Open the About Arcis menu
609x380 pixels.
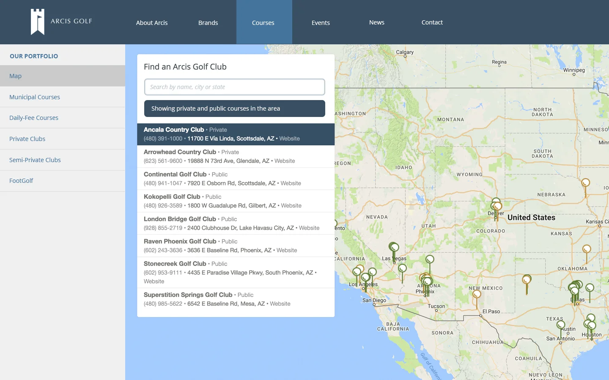coord(151,22)
